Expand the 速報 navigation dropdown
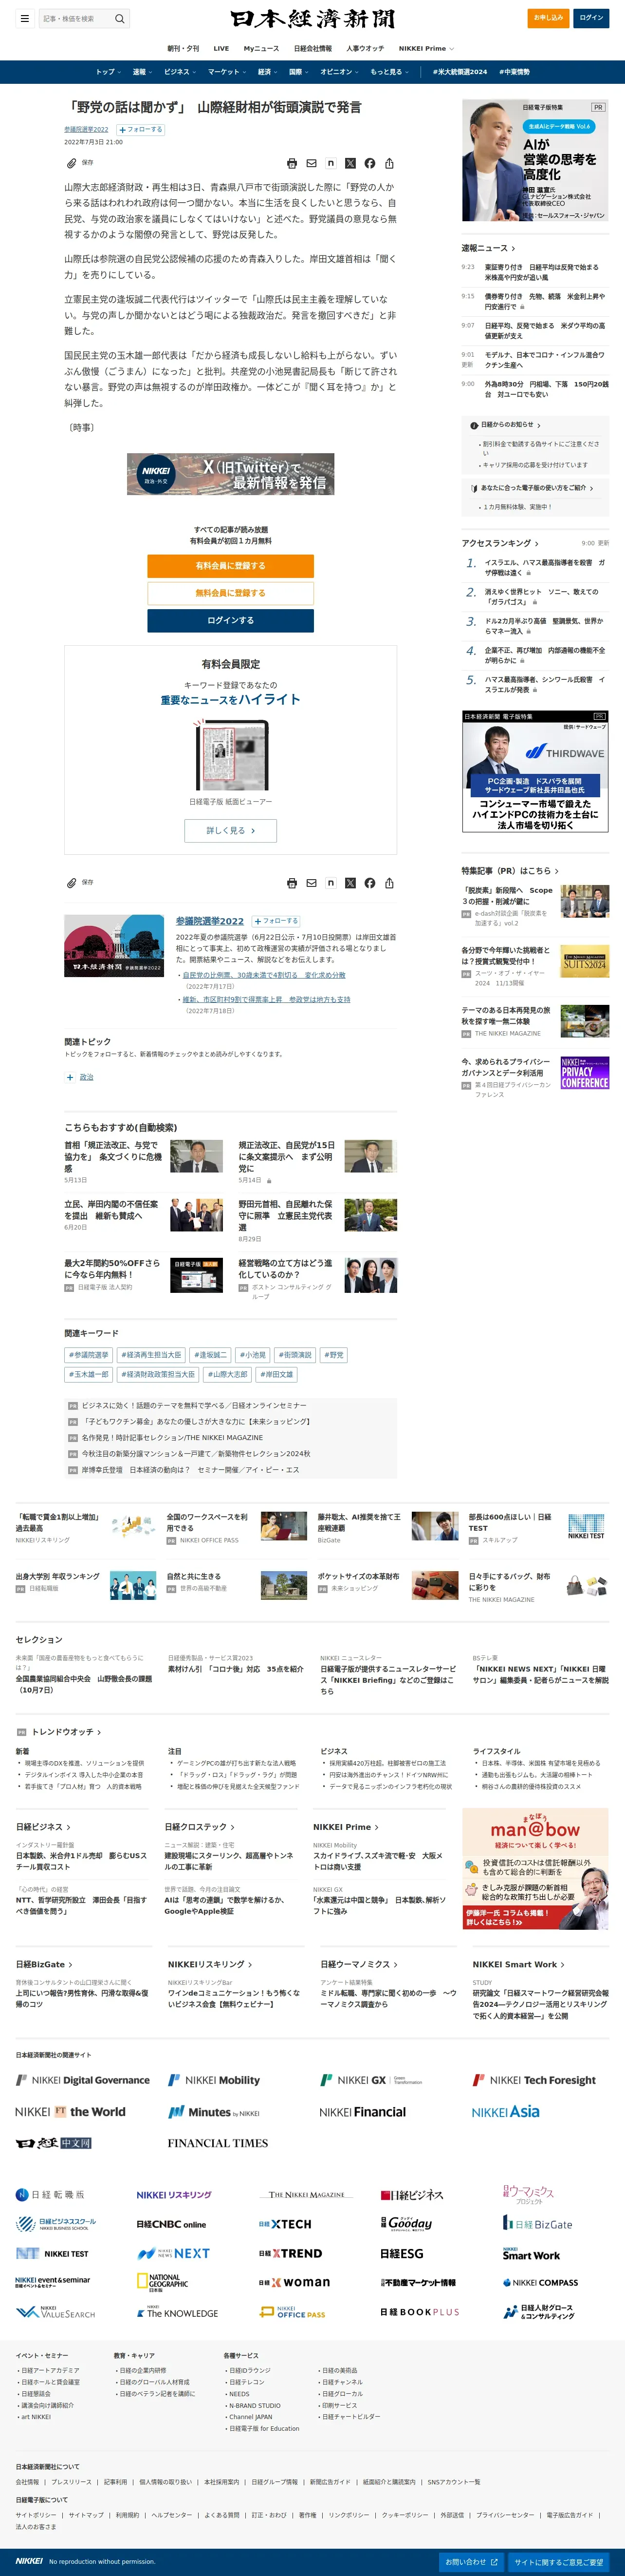This screenshot has height=2576, width=625. [142, 72]
